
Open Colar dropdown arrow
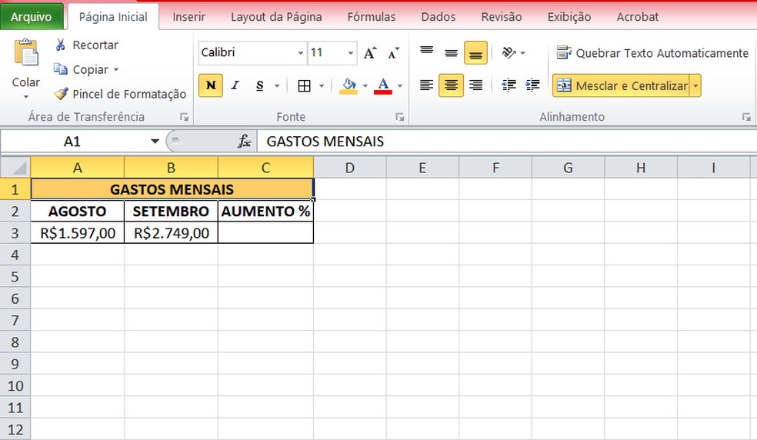pyautogui.click(x=26, y=97)
